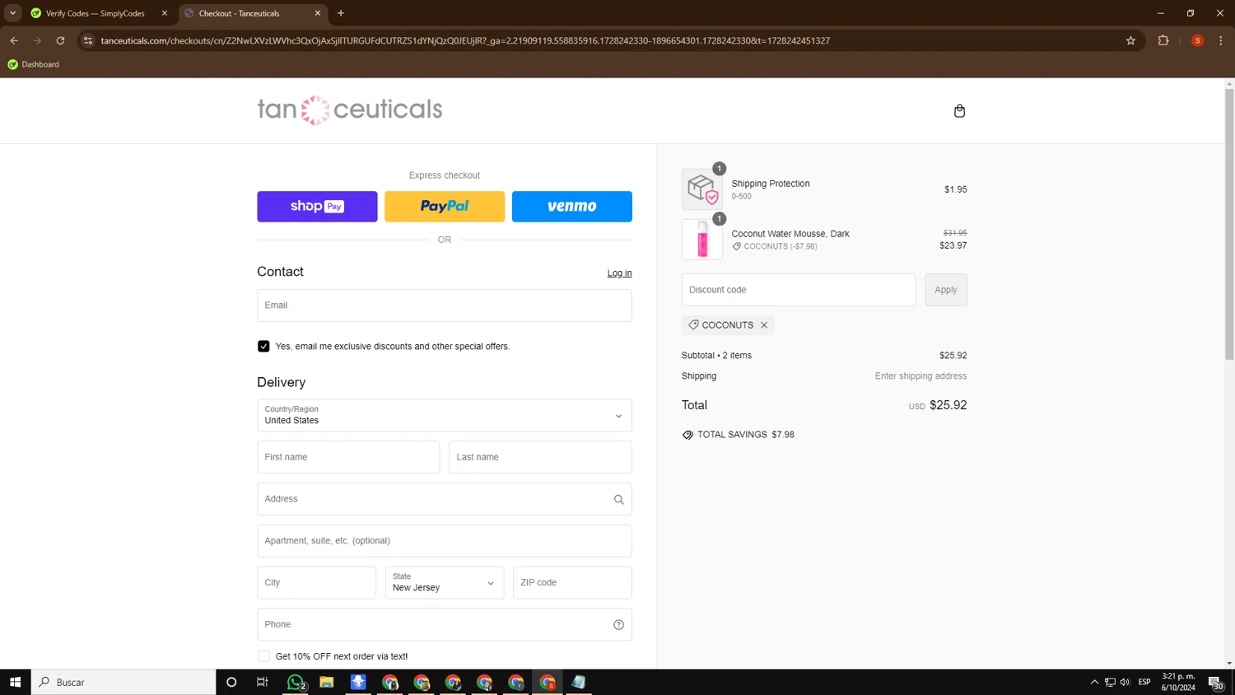
Task: Focus the Address field
Action: point(445,499)
